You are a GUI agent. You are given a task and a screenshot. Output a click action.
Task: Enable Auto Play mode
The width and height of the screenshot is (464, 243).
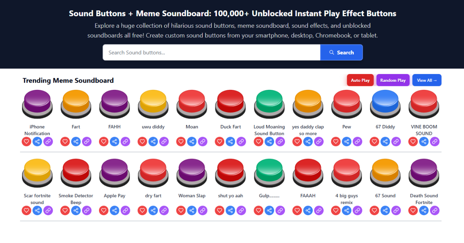coord(360,80)
